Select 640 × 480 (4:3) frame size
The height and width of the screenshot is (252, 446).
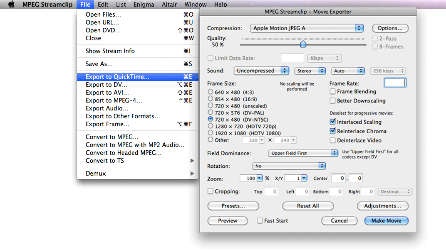[x=210, y=92]
